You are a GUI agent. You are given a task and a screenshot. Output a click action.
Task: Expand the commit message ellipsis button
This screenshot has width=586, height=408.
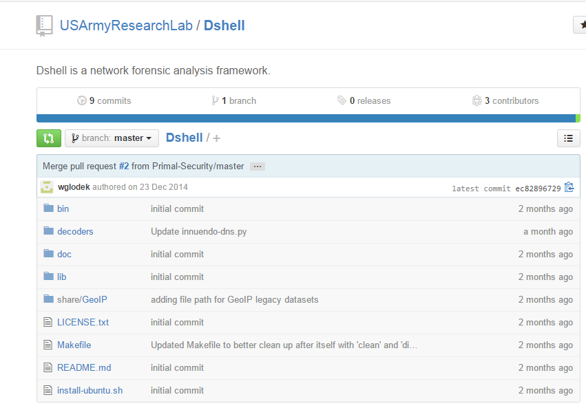click(258, 167)
